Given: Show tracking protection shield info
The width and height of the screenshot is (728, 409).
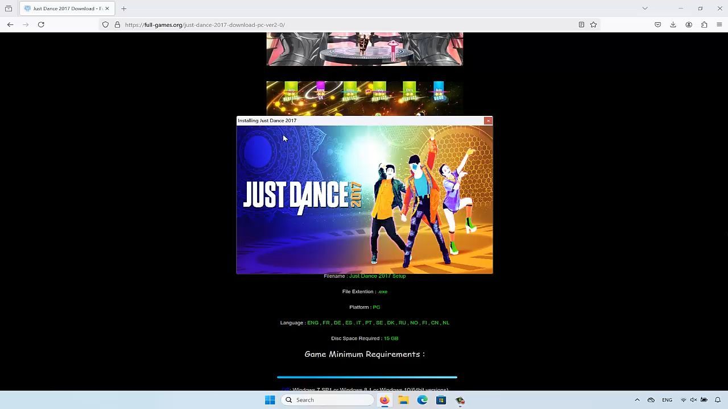Looking at the screenshot, I should (x=105, y=24).
